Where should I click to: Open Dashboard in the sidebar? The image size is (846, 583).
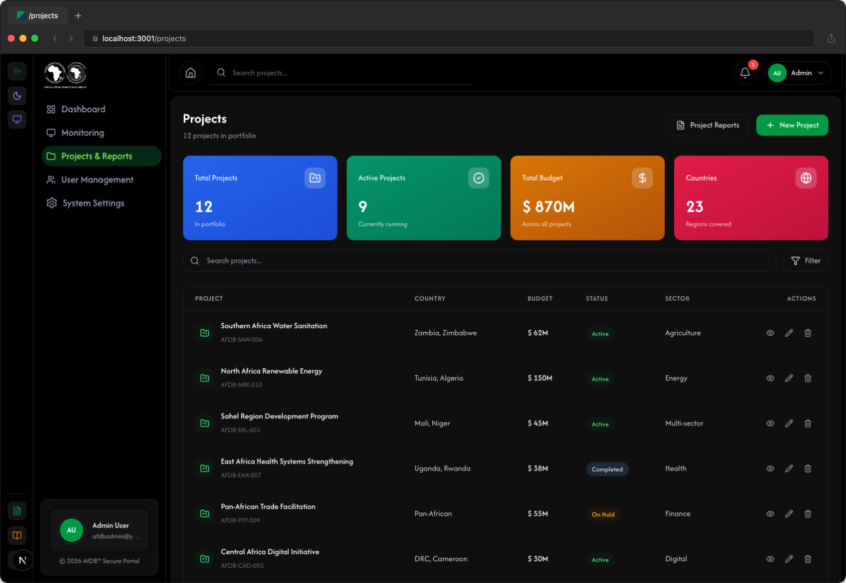pyautogui.click(x=101, y=109)
